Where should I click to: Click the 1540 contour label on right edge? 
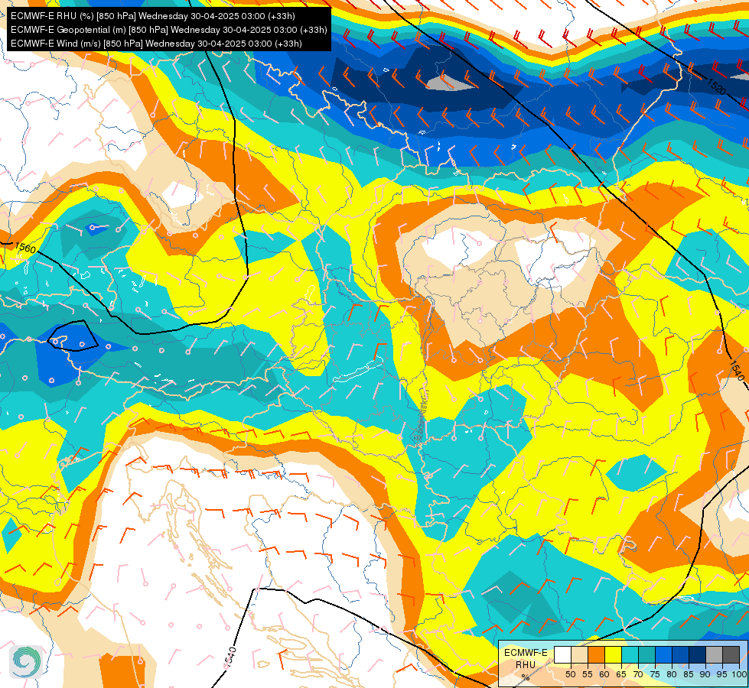[737, 371]
